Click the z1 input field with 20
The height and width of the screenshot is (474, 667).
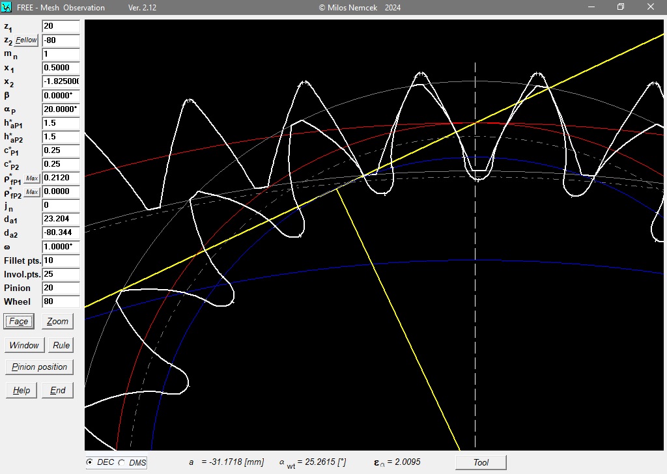click(x=61, y=26)
